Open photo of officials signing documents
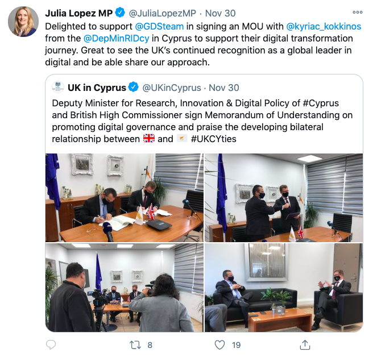 coord(125,198)
